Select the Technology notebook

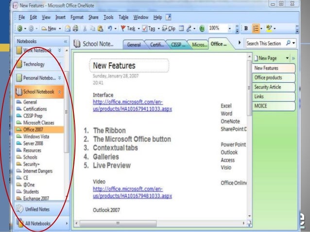pos(39,64)
